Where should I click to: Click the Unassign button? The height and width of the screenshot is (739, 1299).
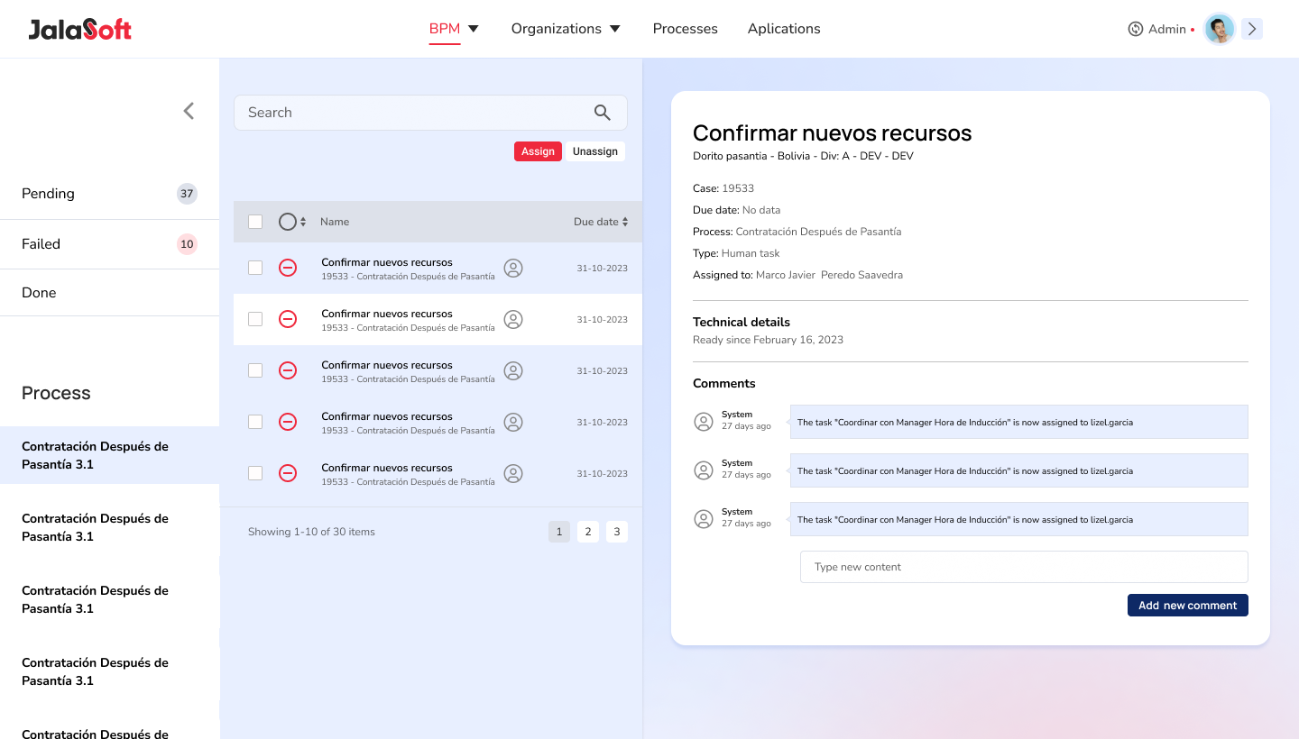point(595,151)
